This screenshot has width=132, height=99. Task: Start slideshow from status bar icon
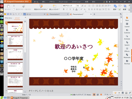(x=101, y=95)
